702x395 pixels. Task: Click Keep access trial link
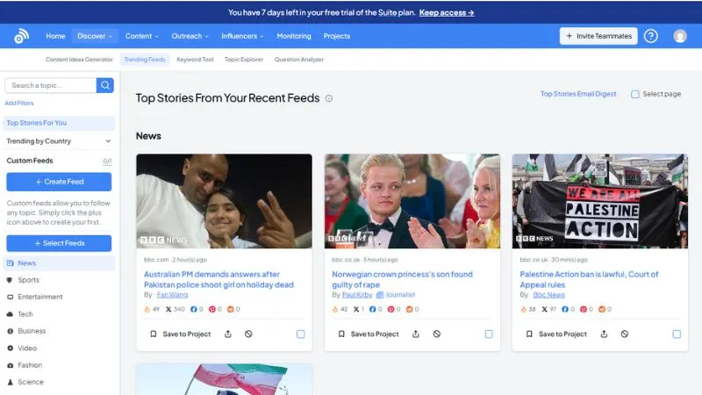(447, 12)
